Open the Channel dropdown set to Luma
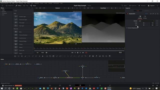Viewport: 160px width, 90px height. tap(146, 21)
